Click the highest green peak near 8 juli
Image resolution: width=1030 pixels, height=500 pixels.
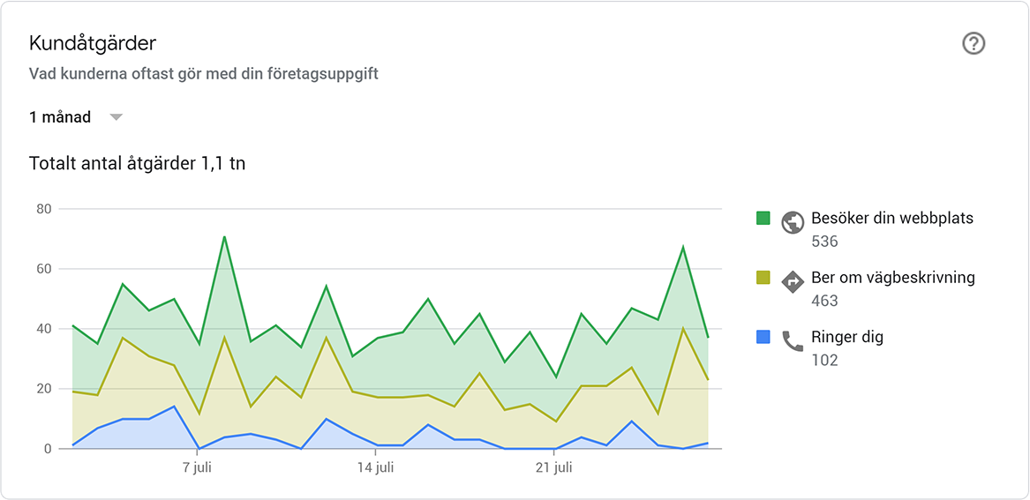224,236
